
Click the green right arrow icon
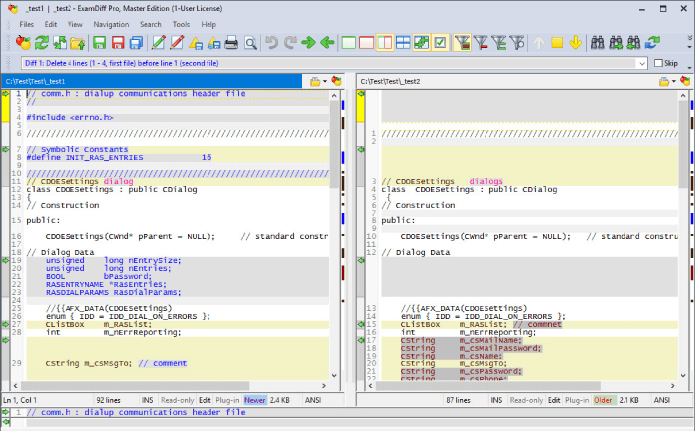pyautogui.click(x=308, y=43)
